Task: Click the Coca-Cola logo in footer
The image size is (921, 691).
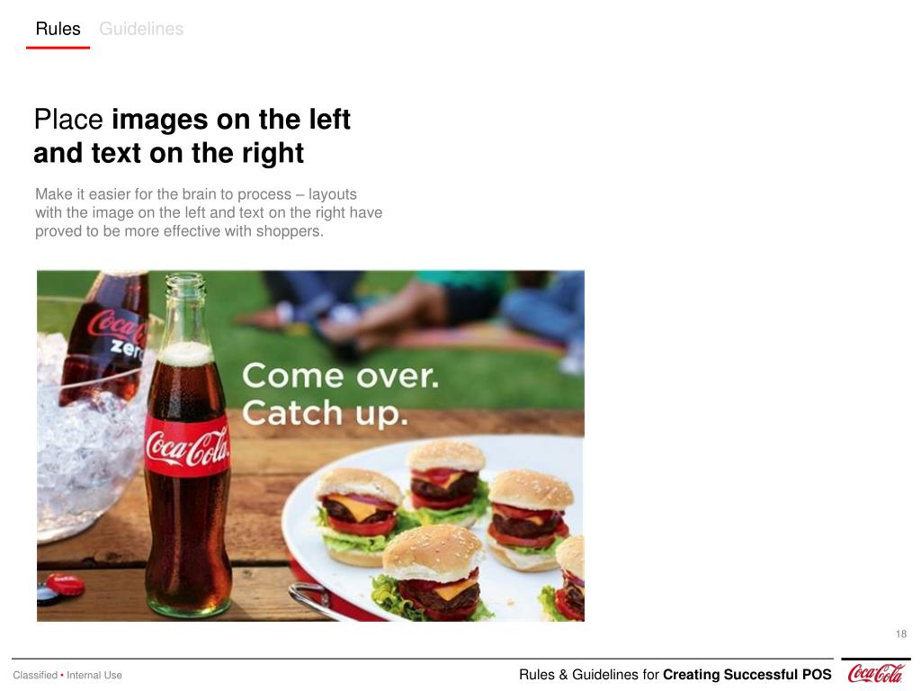Action: (875, 673)
